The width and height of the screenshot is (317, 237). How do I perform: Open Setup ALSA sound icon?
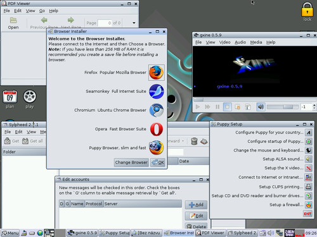click(309, 159)
